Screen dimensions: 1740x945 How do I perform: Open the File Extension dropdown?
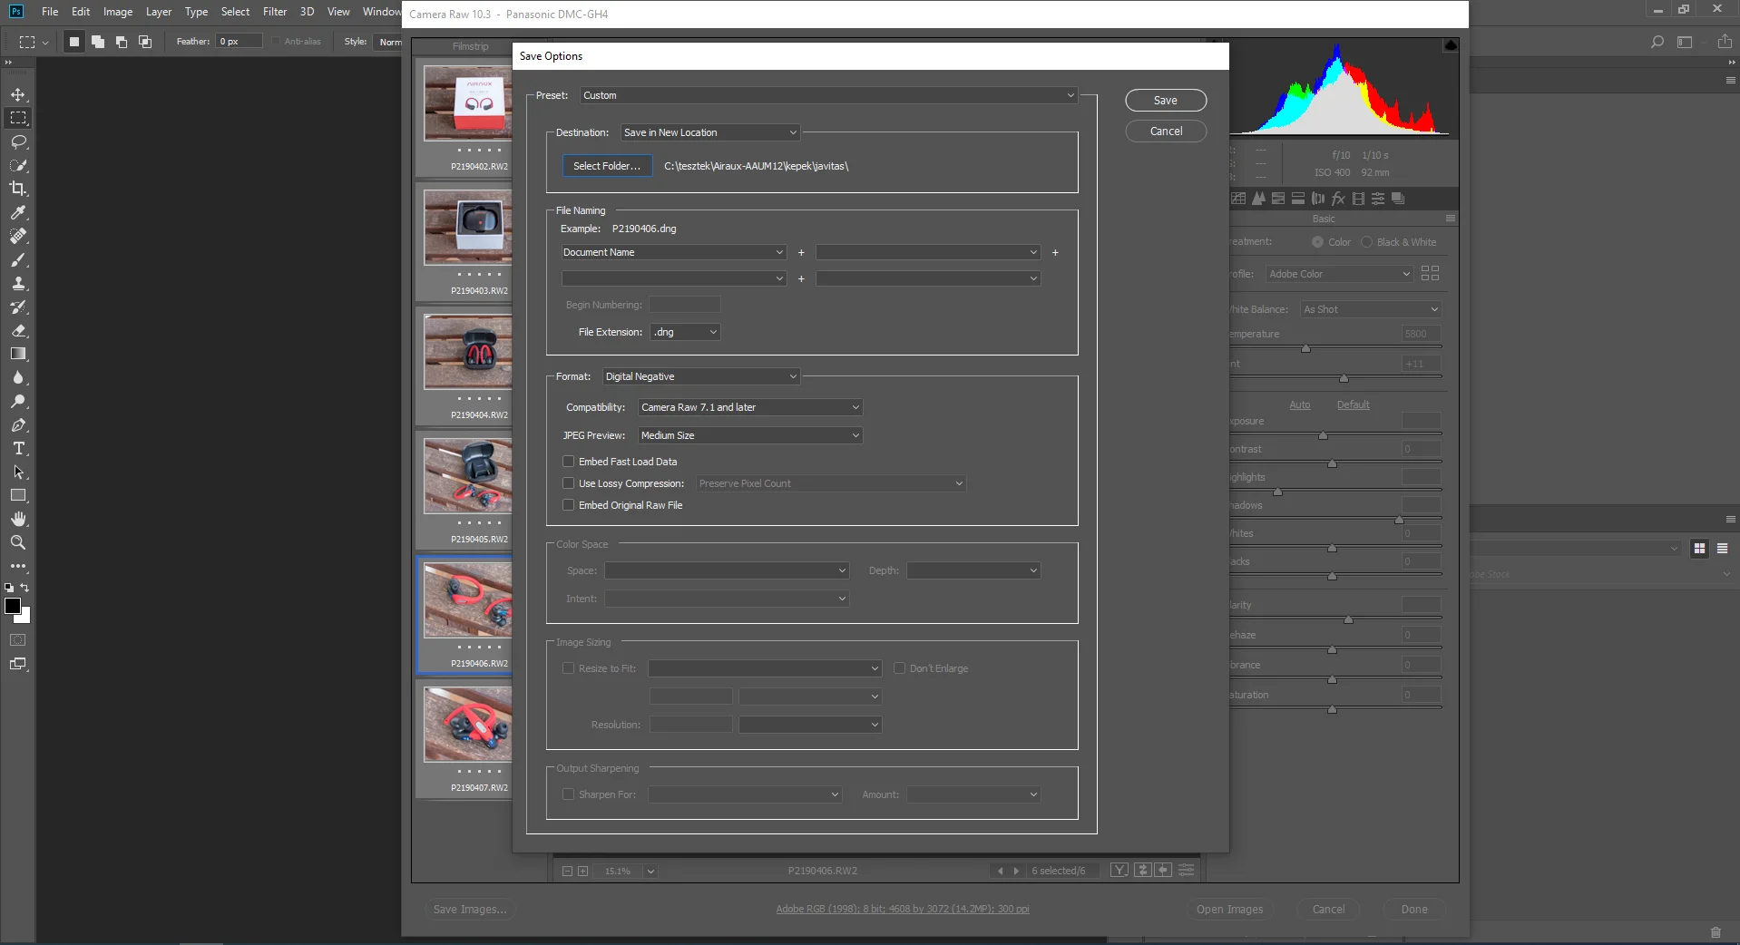[686, 332]
